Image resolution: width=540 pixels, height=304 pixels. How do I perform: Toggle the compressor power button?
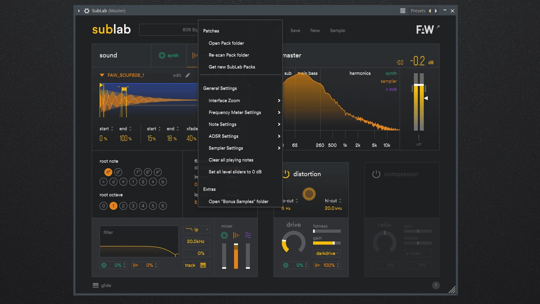point(376,174)
